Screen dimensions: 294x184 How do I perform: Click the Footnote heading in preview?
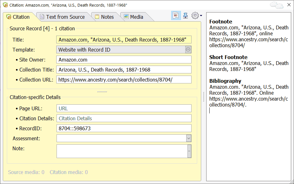tap(221, 22)
